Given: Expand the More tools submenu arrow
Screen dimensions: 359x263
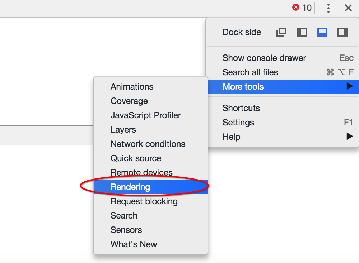Looking at the screenshot, I should point(349,86).
